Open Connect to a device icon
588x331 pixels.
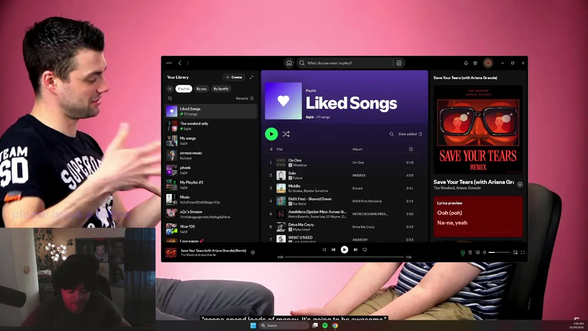(x=477, y=252)
